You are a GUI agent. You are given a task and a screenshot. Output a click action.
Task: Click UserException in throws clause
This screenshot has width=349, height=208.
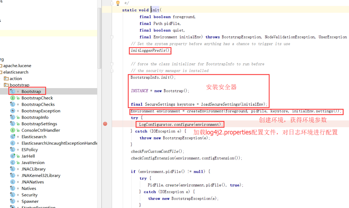tap(332, 37)
